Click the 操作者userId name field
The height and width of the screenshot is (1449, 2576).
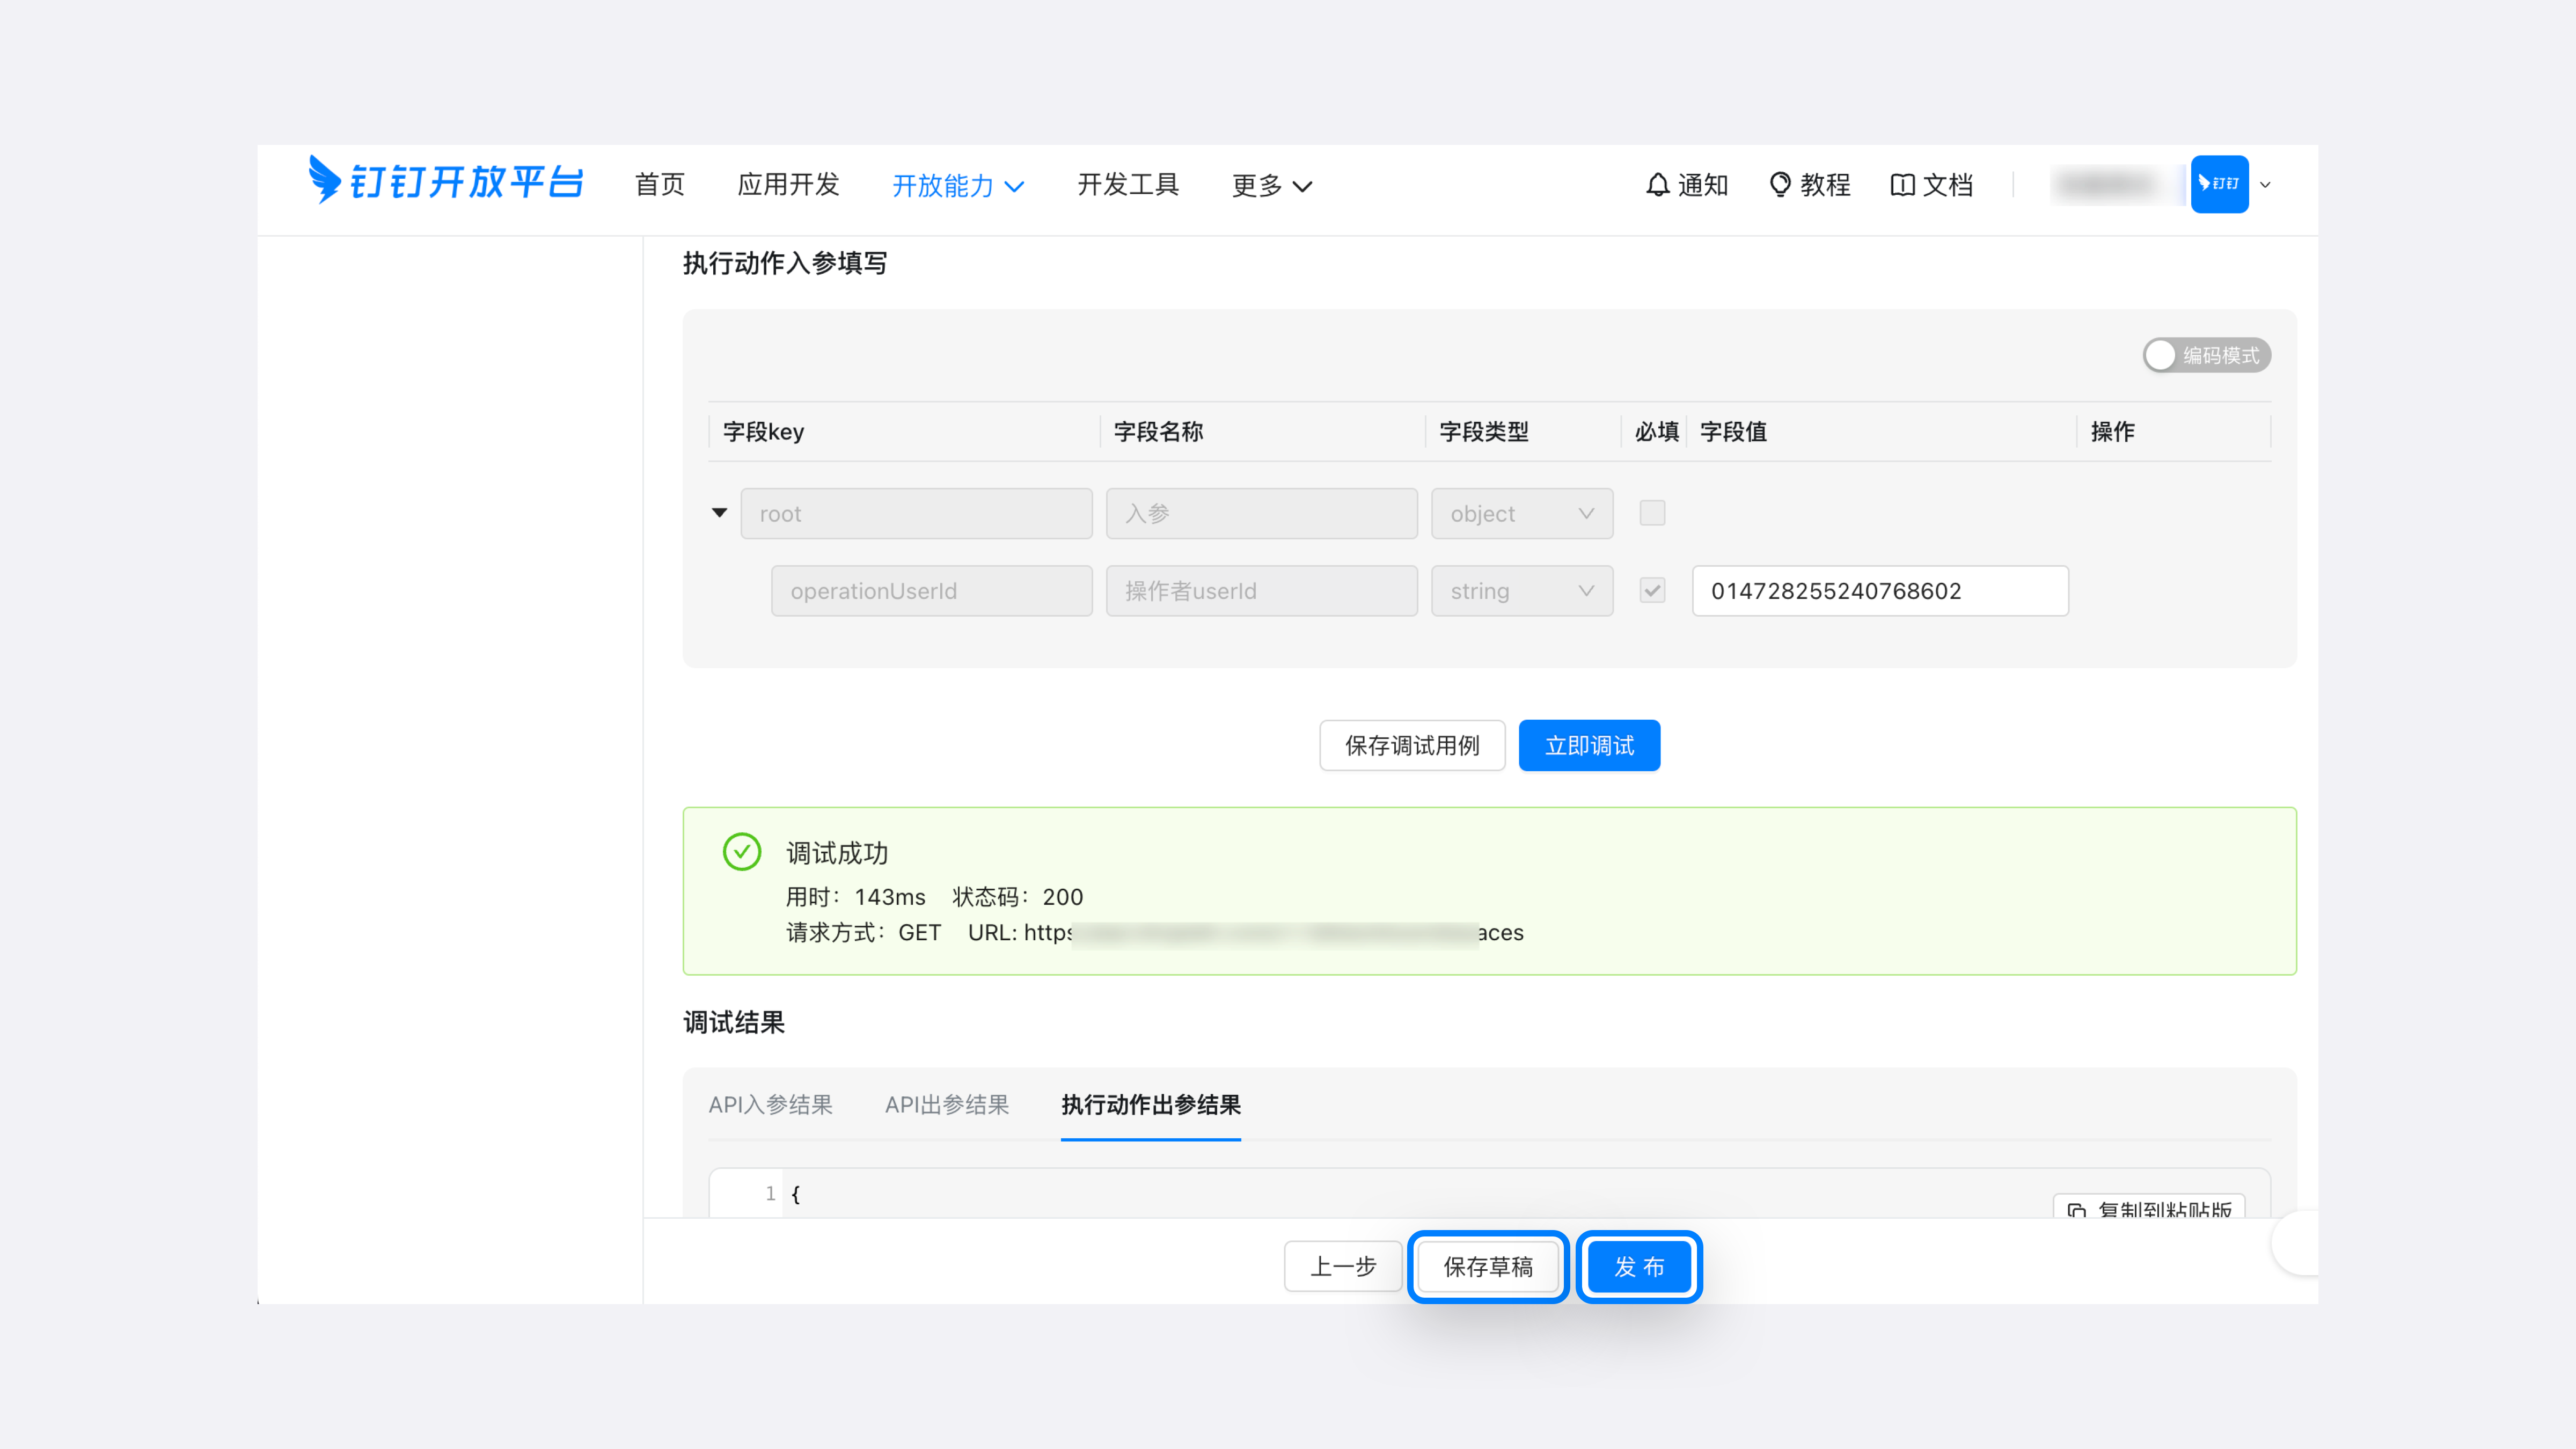1261,590
